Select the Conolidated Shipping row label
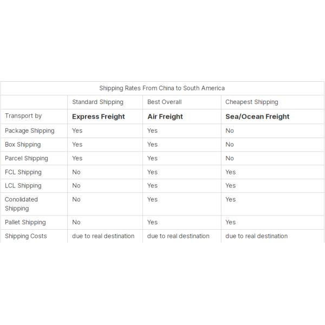The width and height of the screenshot is (325, 325). point(22,204)
